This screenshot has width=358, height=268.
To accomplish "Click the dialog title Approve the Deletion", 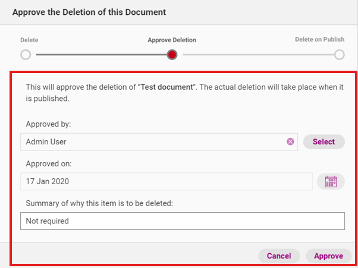I will 89,12.
